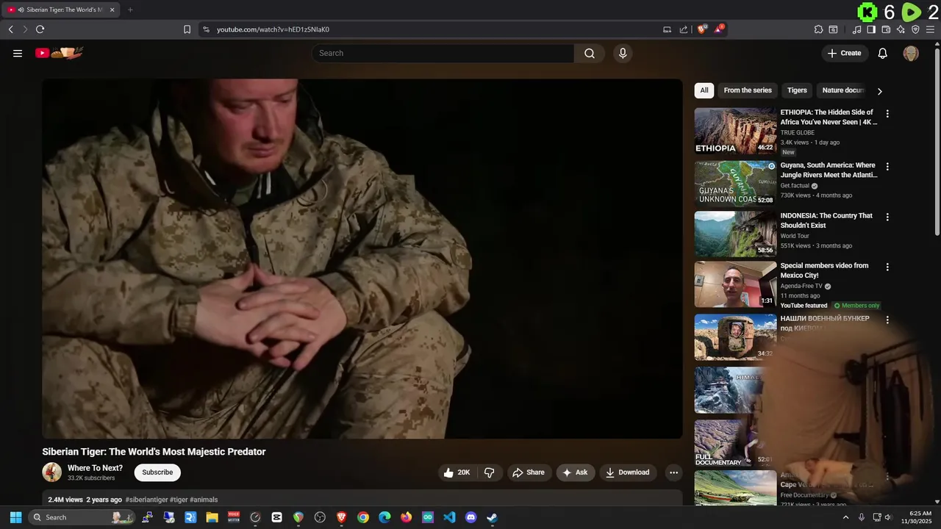Image resolution: width=941 pixels, height=529 pixels.
Task: Click the share page icon in address bar
Action: click(x=684, y=29)
